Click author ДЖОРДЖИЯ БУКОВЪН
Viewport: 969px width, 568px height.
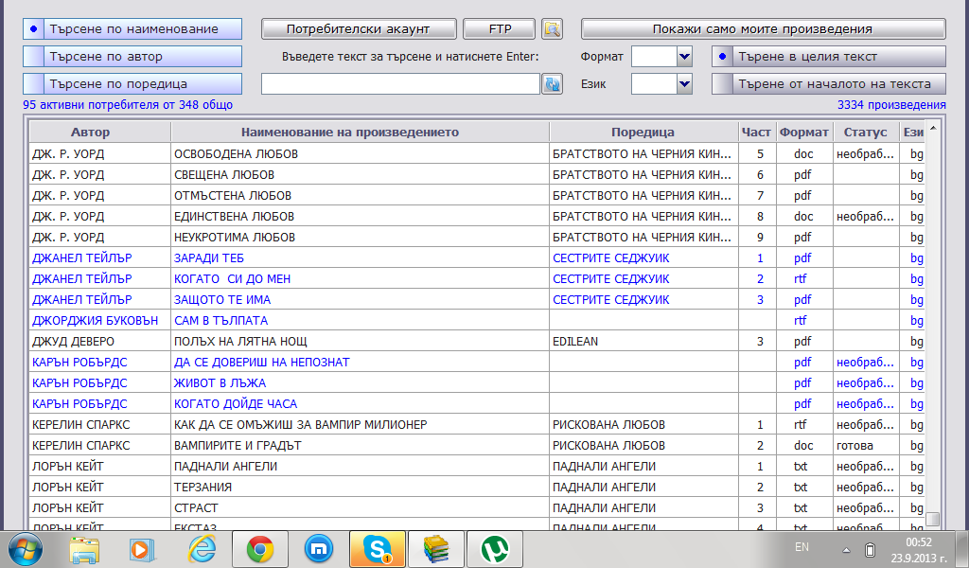(96, 321)
